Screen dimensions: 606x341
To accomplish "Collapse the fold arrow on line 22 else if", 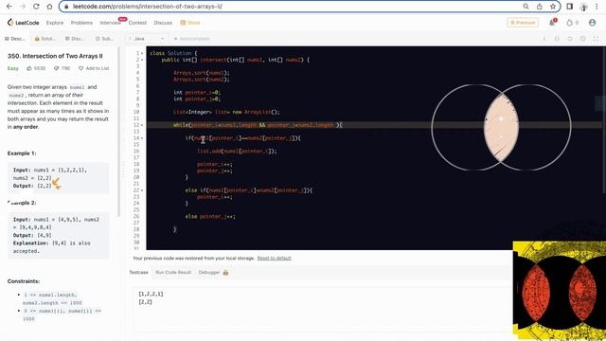I will point(142,190).
